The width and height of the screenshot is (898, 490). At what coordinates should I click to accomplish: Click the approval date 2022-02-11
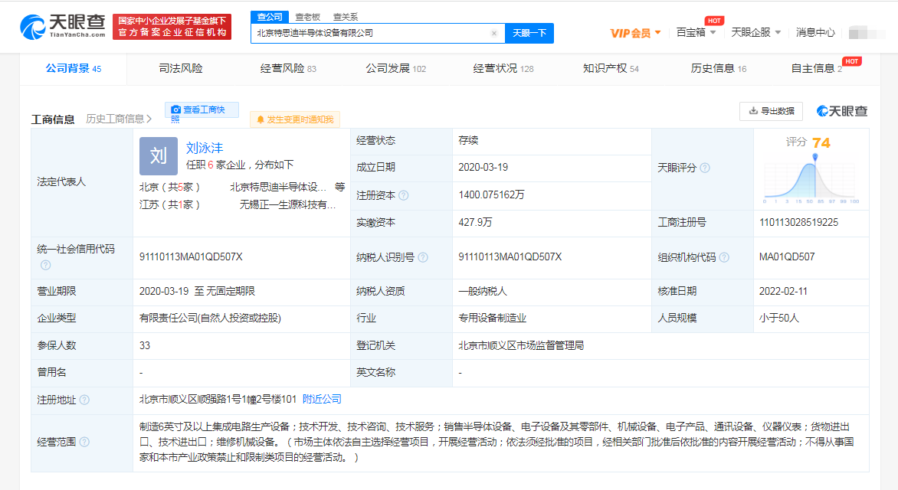tap(783, 292)
